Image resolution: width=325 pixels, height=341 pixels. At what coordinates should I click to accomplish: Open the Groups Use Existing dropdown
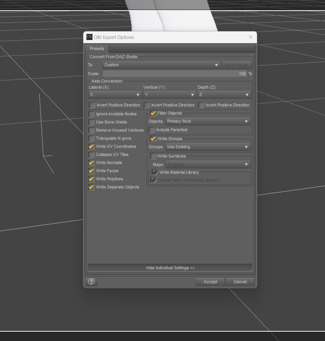click(208, 147)
